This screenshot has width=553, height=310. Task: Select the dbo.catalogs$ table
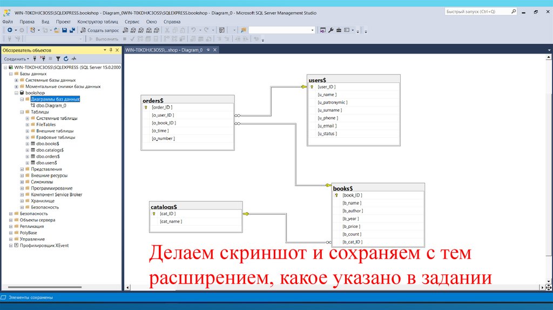50,150
